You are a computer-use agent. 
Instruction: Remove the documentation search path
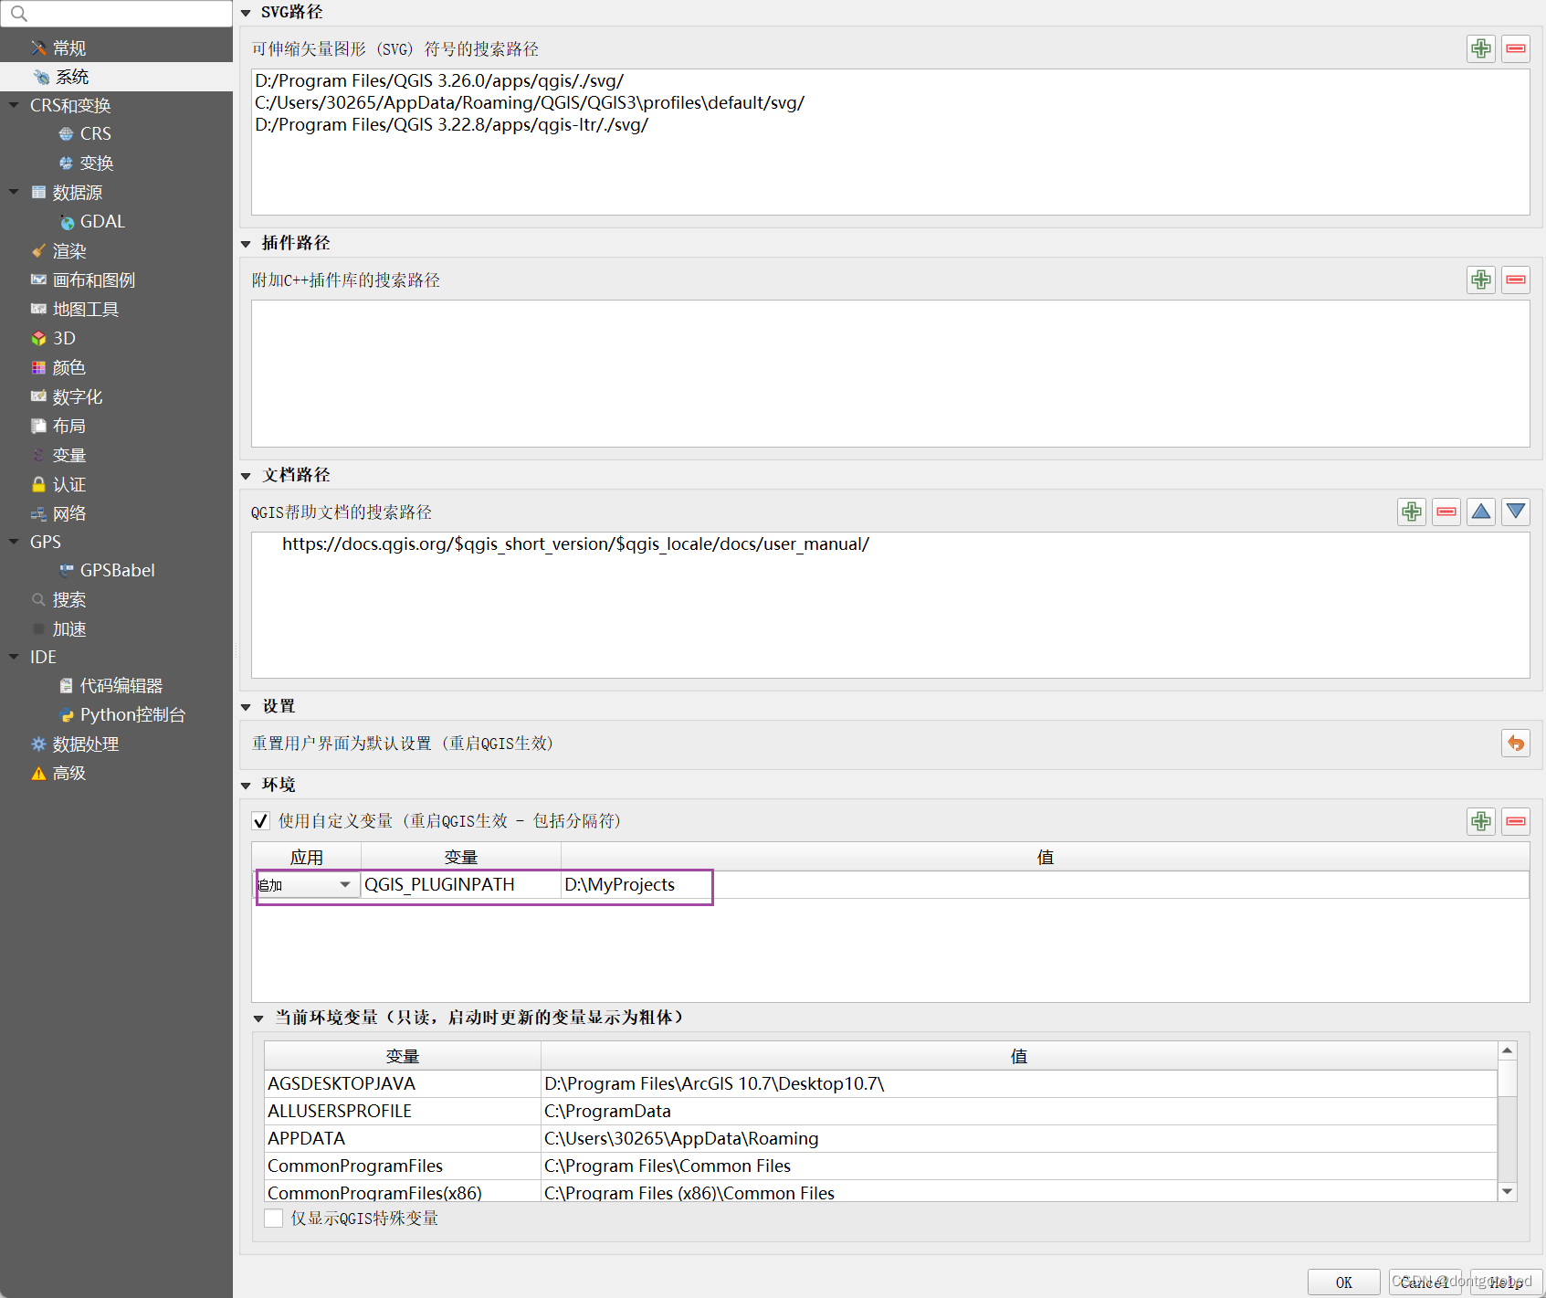click(1446, 512)
